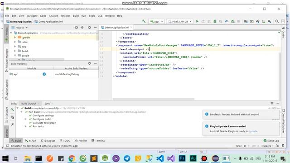The height and width of the screenshot is (163, 290).
Task: Open Gradle tool window on right edge
Action: click(283, 32)
